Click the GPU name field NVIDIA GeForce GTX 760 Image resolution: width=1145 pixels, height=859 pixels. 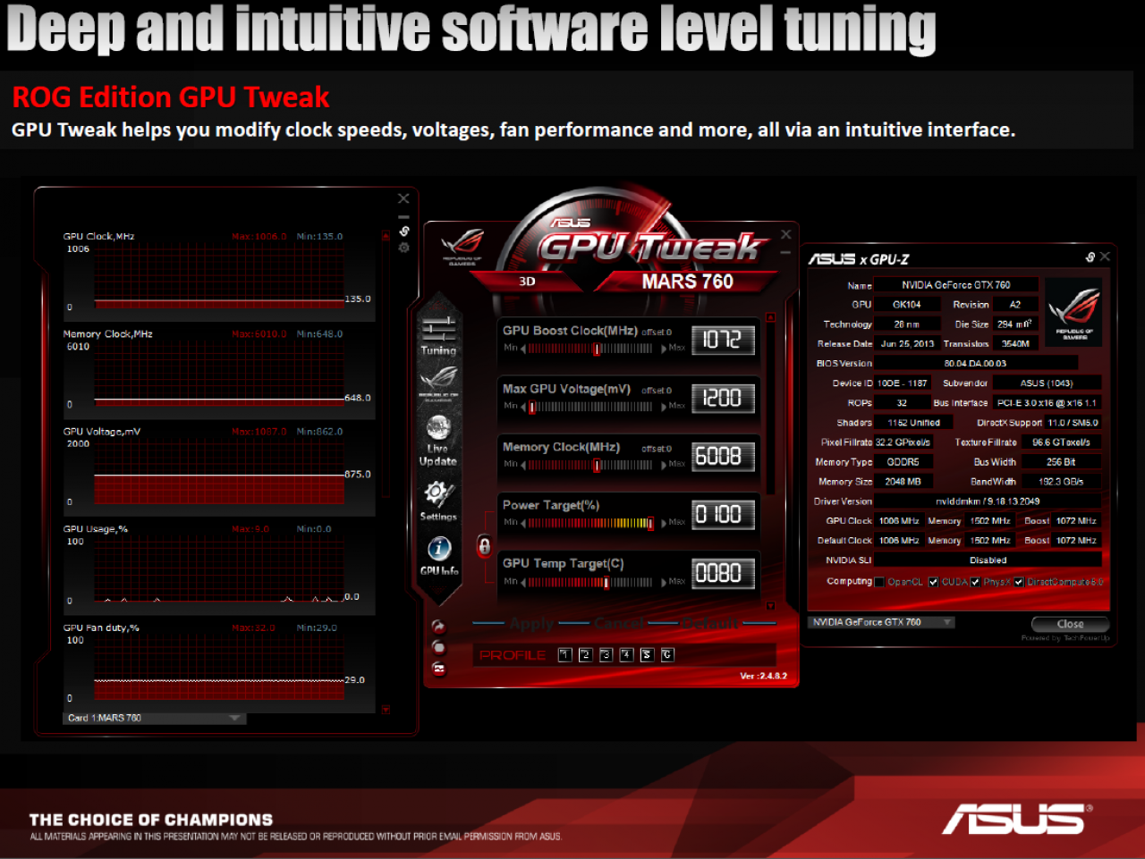click(956, 285)
